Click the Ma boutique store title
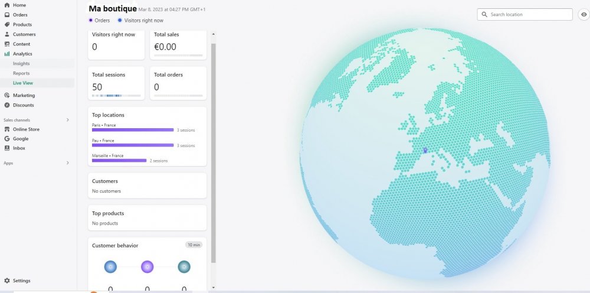The image size is (590, 293). 113,8
